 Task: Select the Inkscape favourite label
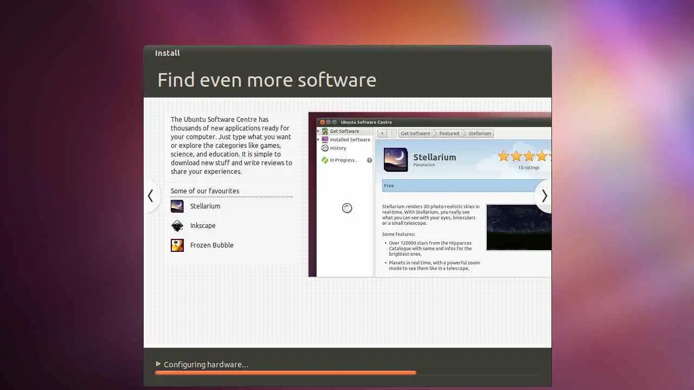pos(203,225)
